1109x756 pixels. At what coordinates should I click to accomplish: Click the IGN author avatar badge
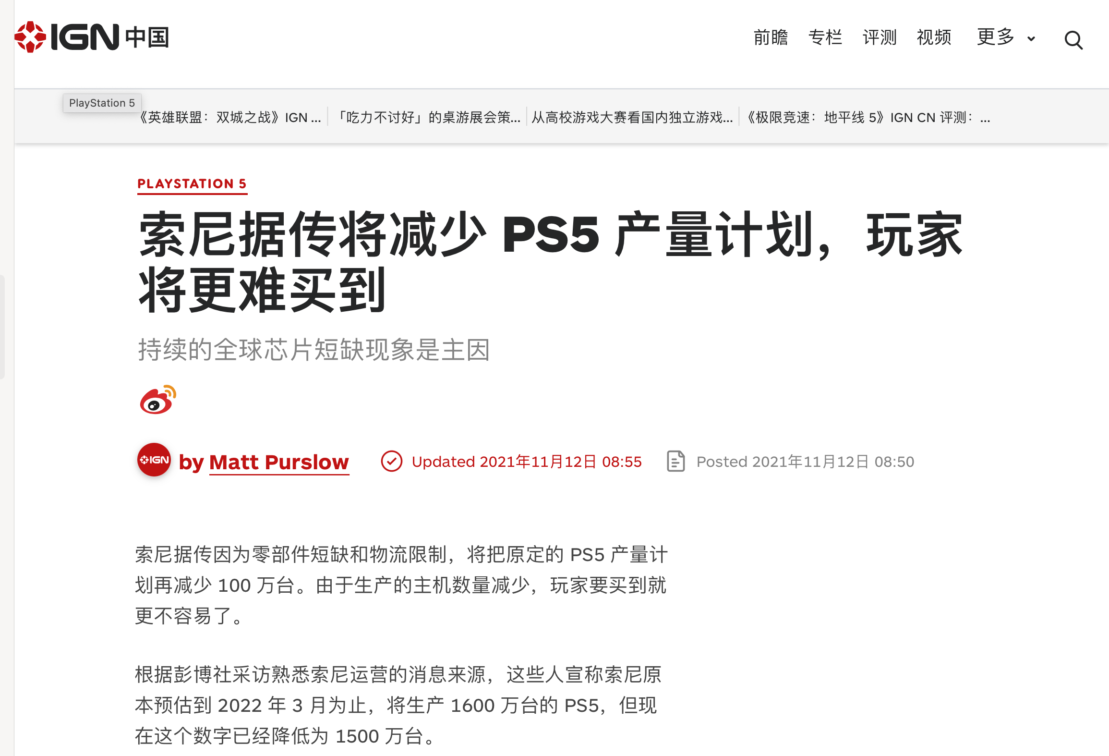[154, 460]
